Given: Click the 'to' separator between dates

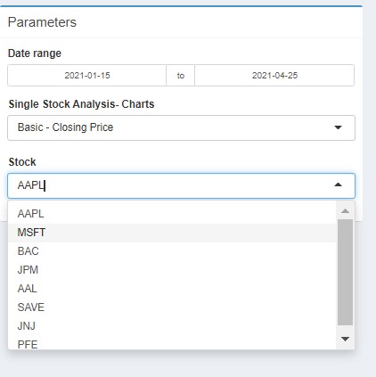Looking at the screenshot, I should pyautogui.click(x=181, y=76).
